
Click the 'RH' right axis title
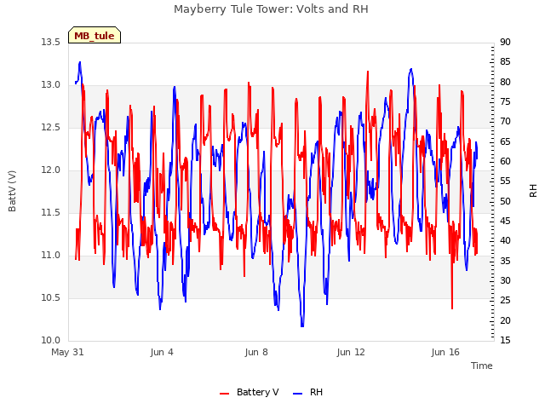point(533,191)
